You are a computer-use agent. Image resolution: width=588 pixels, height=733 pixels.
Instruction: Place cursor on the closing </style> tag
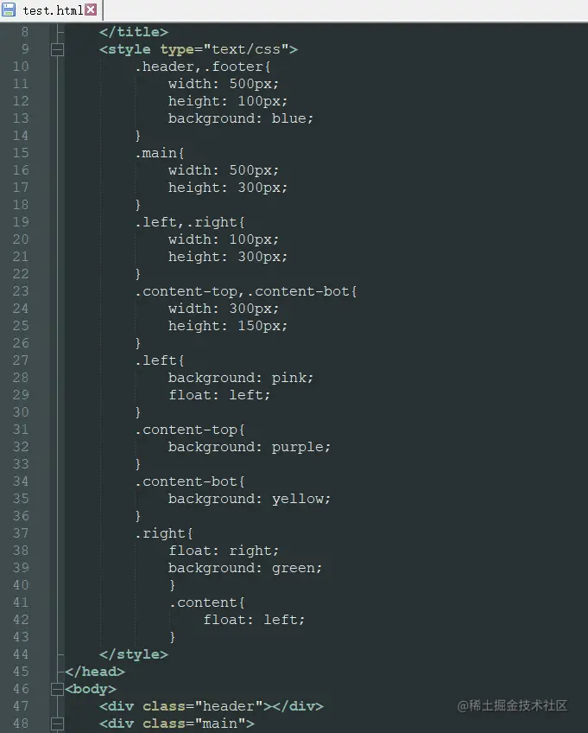click(134, 654)
